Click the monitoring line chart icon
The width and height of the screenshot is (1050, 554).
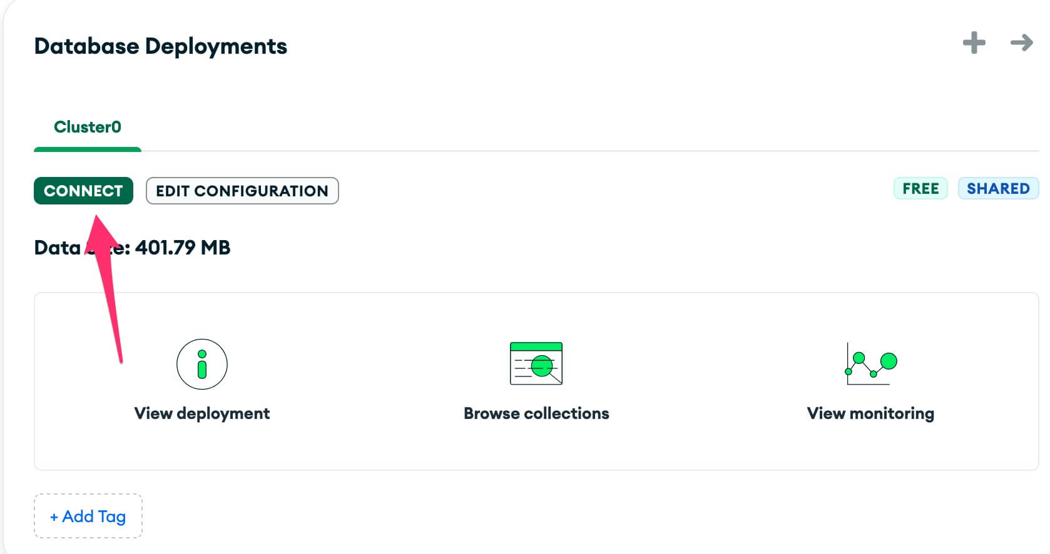click(x=871, y=364)
